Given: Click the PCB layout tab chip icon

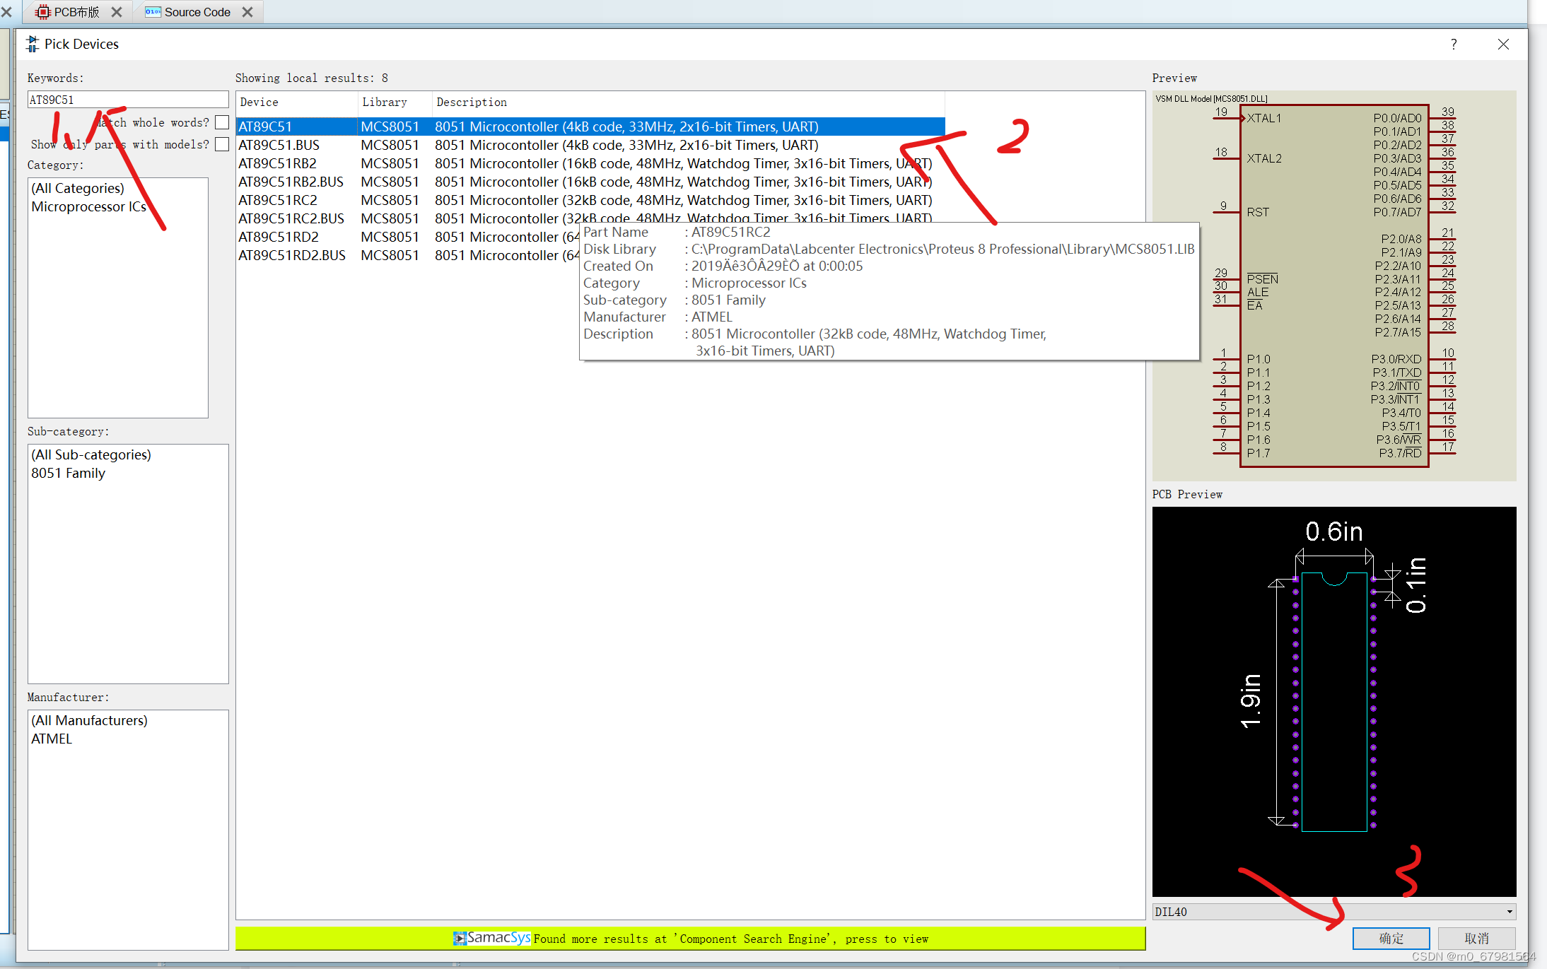Looking at the screenshot, I should click(x=43, y=12).
